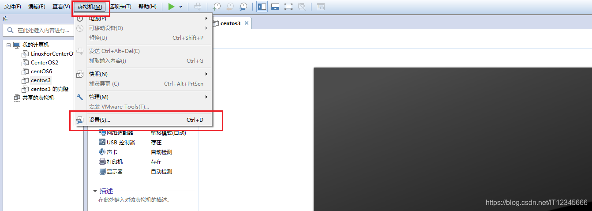Open the snapshot manager wrench-clock icon
Viewport: 592px width, 211px height.
pyautogui.click(x=243, y=7)
